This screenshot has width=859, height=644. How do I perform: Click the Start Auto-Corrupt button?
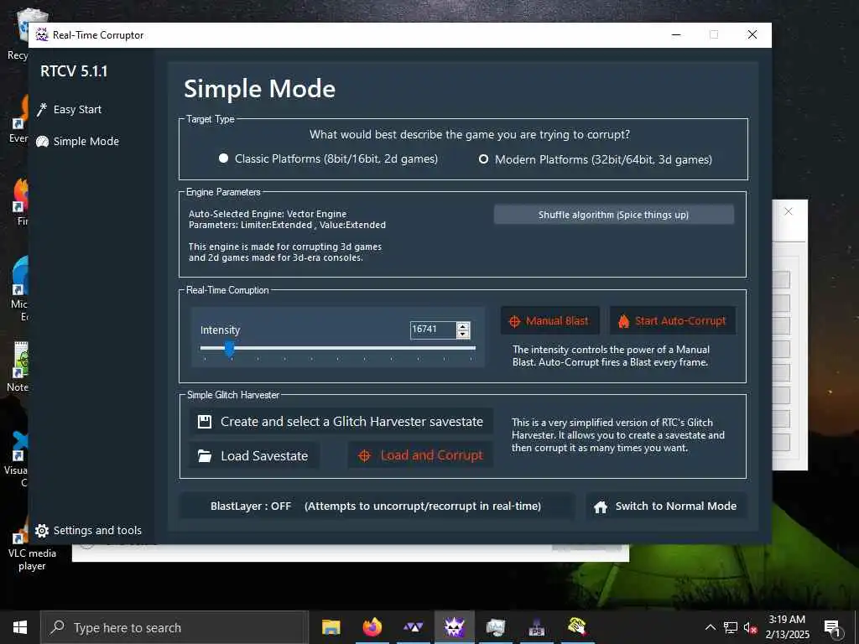[673, 321]
